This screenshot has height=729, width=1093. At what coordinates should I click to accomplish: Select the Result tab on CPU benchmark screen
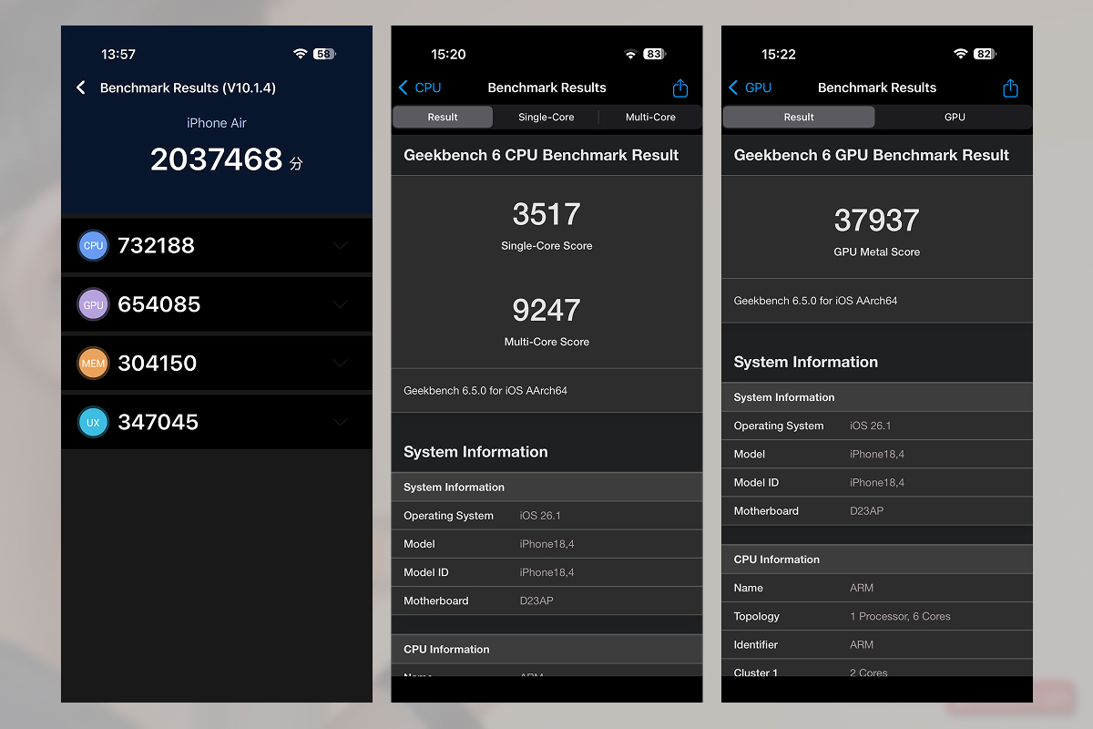click(x=443, y=117)
